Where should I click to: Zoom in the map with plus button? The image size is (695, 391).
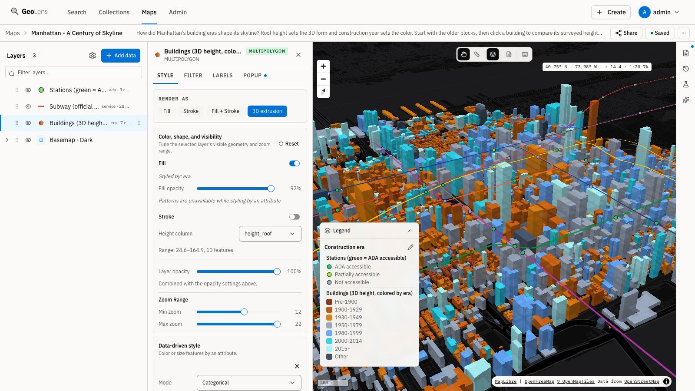click(x=323, y=66)
